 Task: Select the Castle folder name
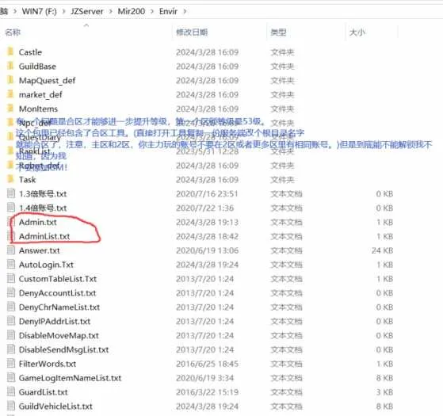(x=30, y=52)
